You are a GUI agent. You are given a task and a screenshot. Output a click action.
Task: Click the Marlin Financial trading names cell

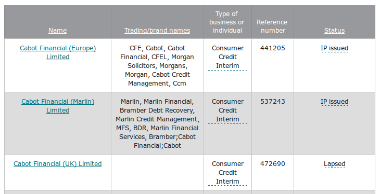[157, 123]
